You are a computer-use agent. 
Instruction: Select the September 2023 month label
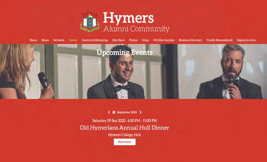point(127,112)
